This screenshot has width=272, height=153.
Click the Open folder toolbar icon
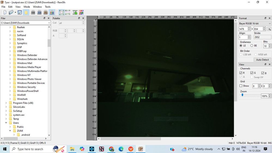[x=11, y=12]
